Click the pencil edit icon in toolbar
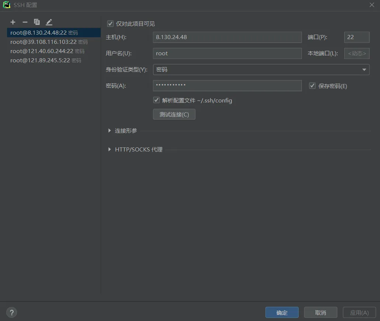 tap(49, 22)
